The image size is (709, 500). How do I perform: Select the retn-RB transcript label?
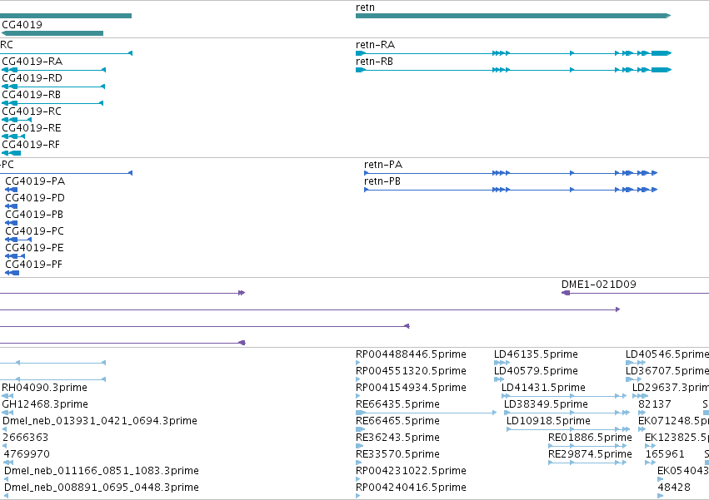(x=374, y=62)
